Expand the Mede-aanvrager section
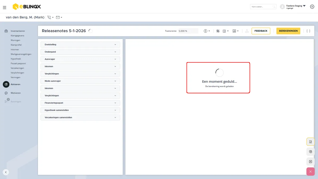The image size is (318, 179). click(x=80, y=81)
